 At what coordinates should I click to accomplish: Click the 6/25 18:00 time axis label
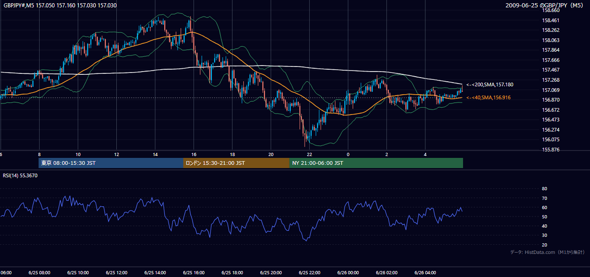232,272
